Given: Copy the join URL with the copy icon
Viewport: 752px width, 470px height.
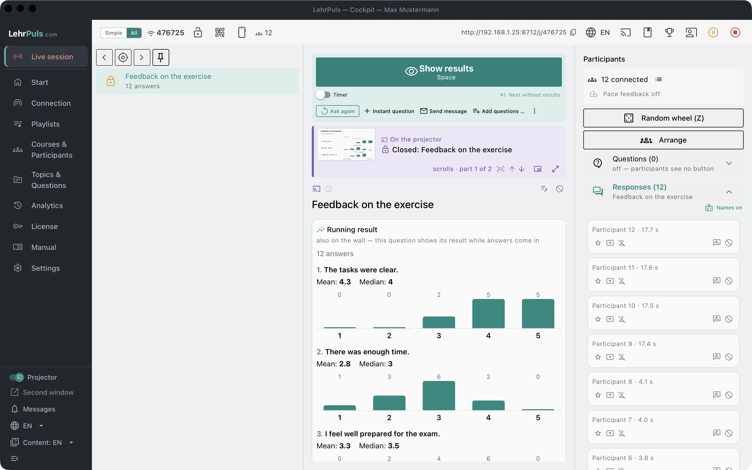Looking at the screenshot, I should (x=573, y=32).
